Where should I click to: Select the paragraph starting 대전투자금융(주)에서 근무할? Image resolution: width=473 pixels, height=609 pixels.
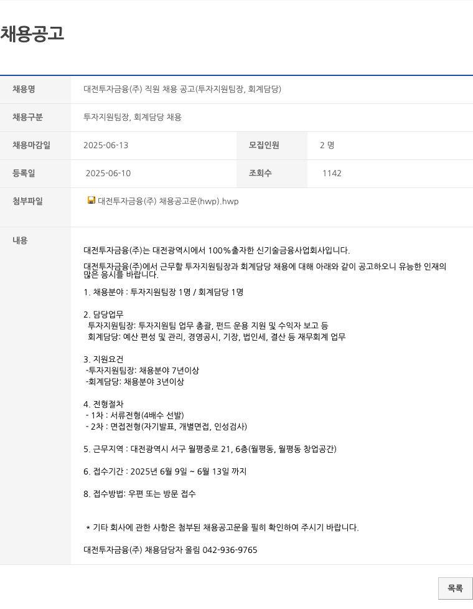[x=265, y=271]
